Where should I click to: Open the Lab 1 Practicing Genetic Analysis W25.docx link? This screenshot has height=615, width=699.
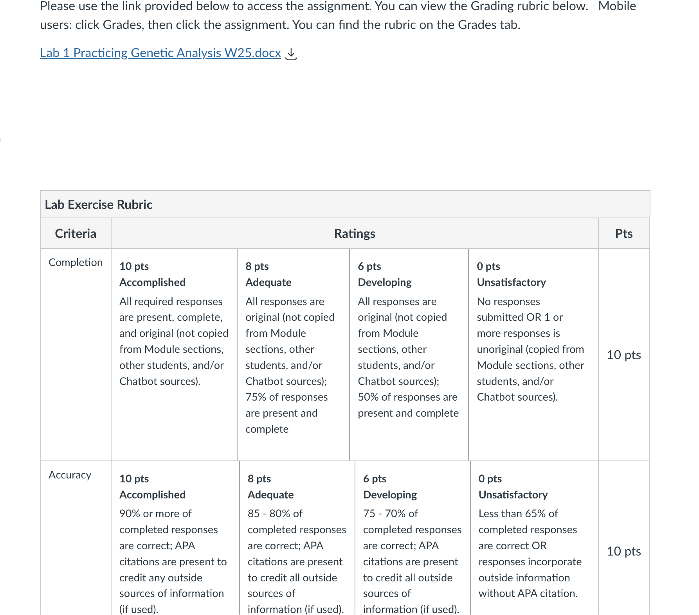click(160, 53)
